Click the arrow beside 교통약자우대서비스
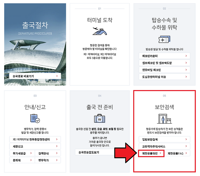The width and height of the screenshot is (200, 176). click(x=186, y=146)
